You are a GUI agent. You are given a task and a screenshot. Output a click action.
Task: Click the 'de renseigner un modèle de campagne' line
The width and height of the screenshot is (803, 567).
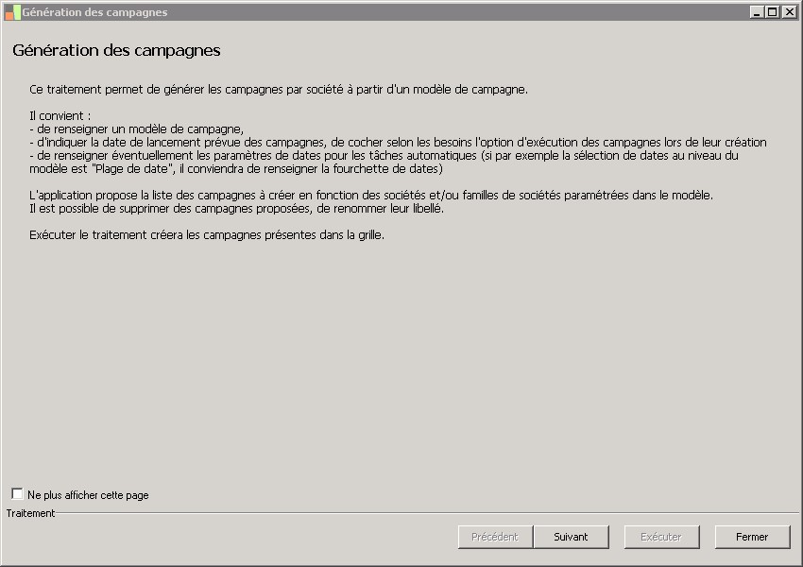click(137, 129)
